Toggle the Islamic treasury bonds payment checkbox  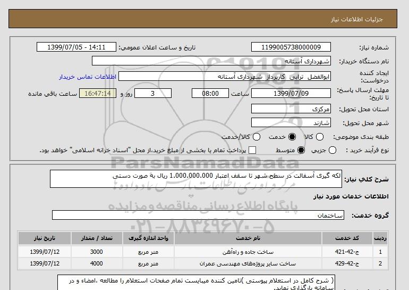(x=252, y=150)
